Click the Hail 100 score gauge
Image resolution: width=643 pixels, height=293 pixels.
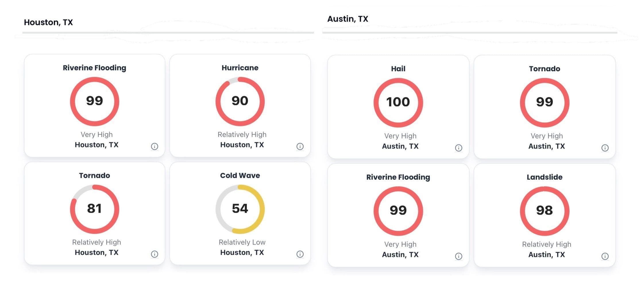tap(398, 102)
